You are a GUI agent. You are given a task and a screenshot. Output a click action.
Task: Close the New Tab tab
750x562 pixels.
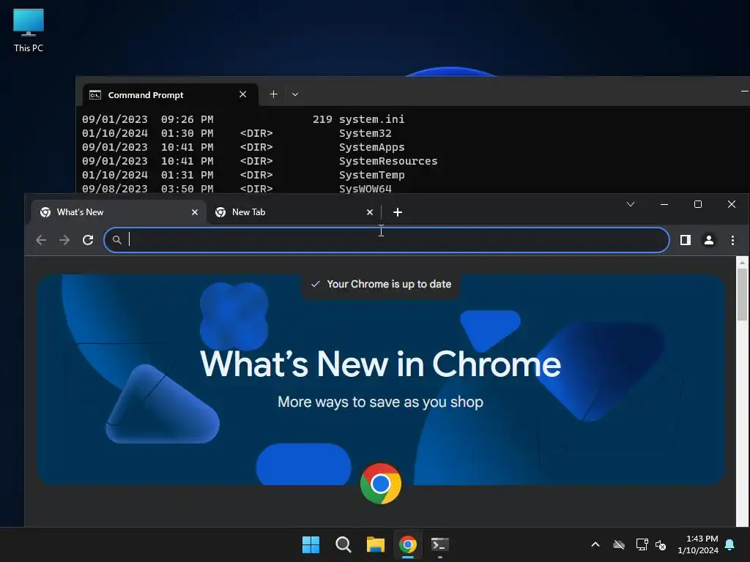(369, 212)
